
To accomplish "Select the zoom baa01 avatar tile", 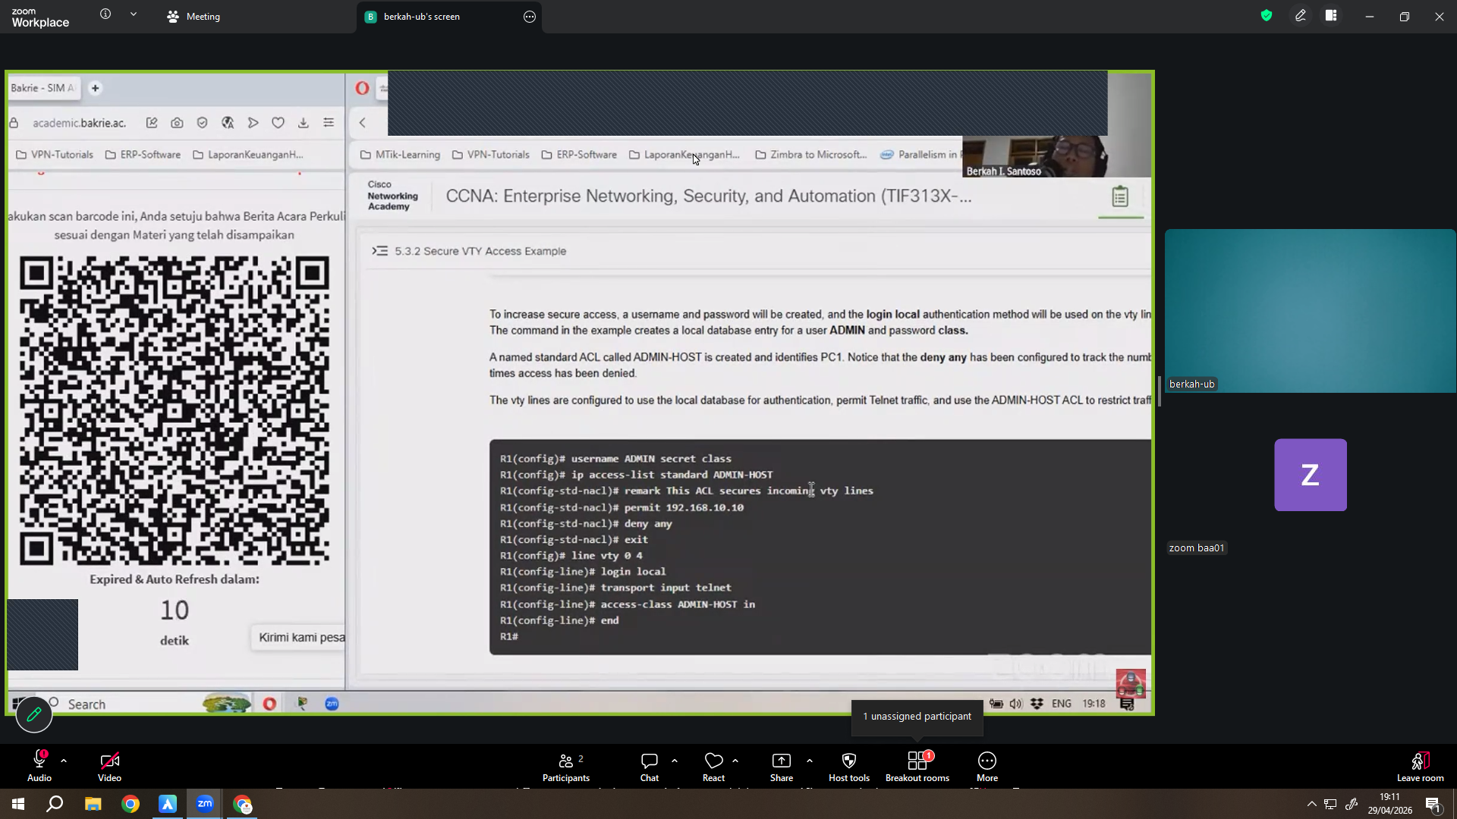I will pos(1311,475).
